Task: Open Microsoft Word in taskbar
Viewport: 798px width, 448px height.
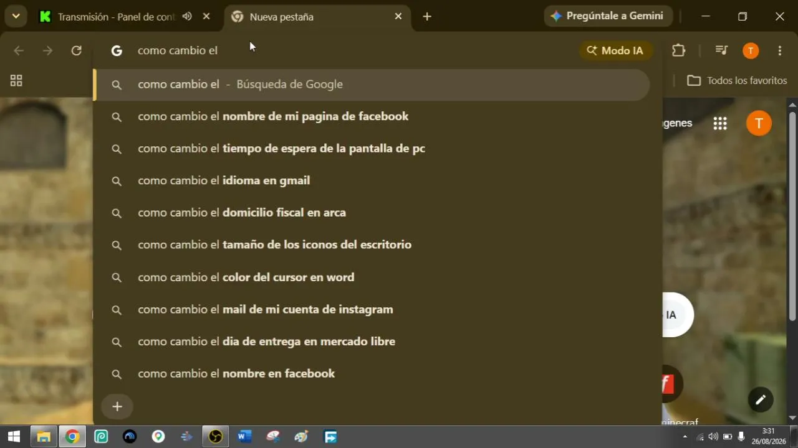Action: (244, 437)
